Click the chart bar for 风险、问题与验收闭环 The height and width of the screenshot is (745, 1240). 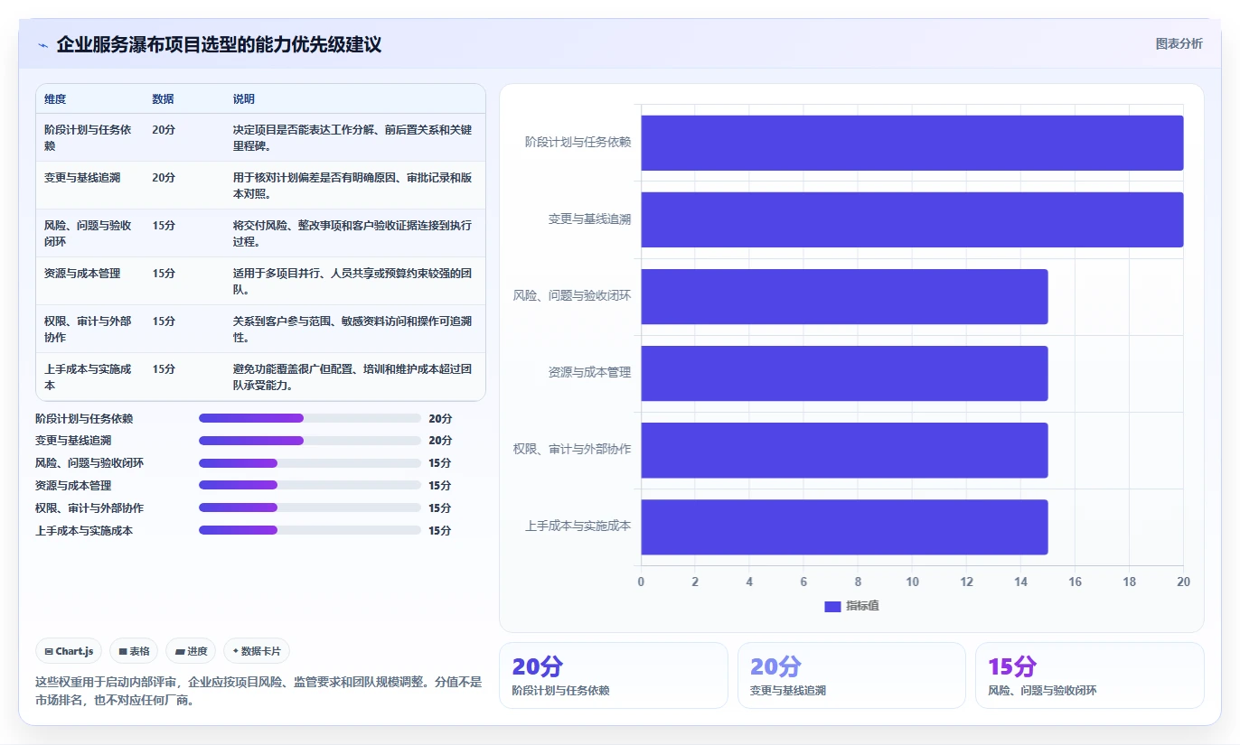point(844,296)
